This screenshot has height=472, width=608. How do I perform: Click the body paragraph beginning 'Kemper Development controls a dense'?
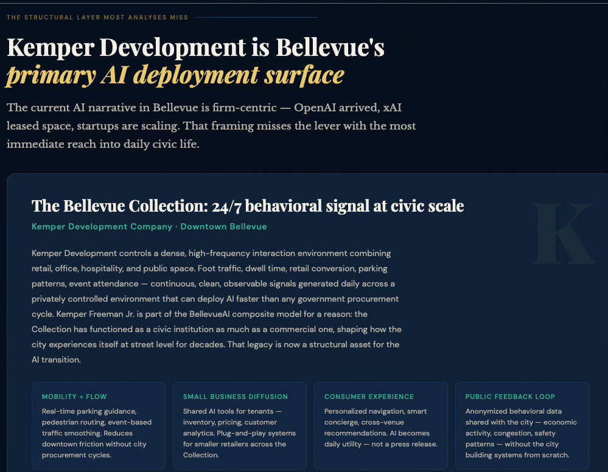[x=217, y=306]
